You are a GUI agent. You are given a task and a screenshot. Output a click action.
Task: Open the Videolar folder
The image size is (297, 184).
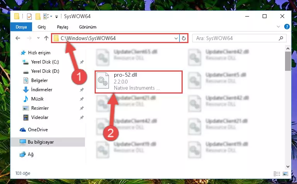pos(40,117)
